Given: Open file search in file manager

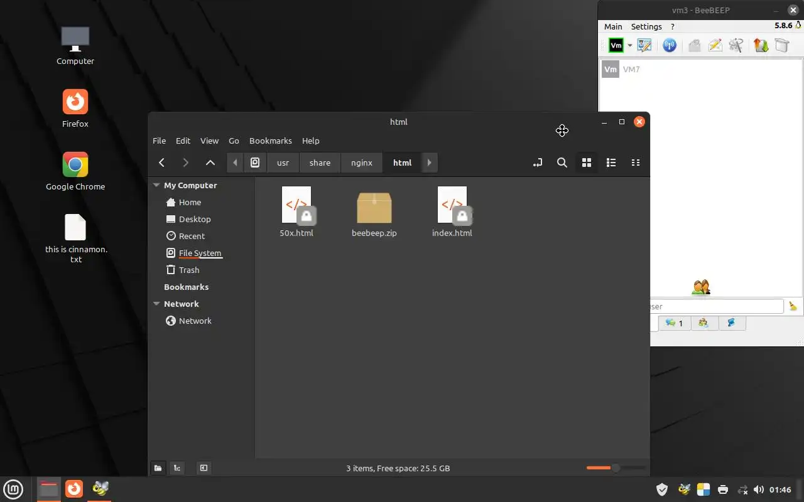Looking at the screenshot, I should pos(562,163).
